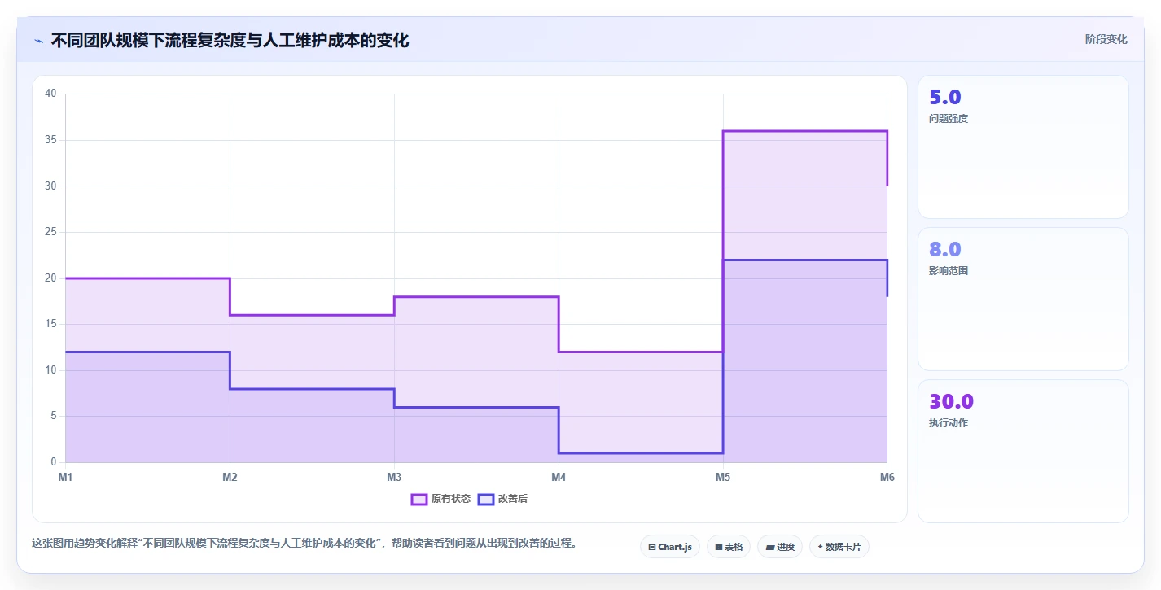This screenshot has width=1161, height=590.
Task: Click the M2 x-axis label
Action: coord(230,478)
